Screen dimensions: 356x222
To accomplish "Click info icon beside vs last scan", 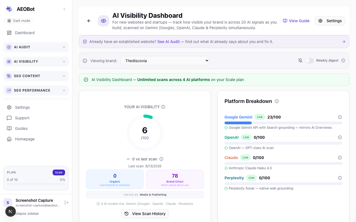I will tap(161, 159).
